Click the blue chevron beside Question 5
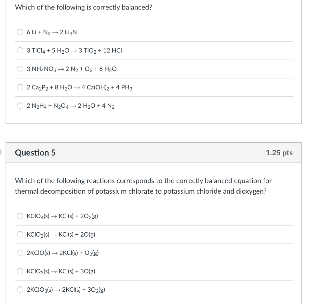This screenshot has height=304, width=333. 1,151
